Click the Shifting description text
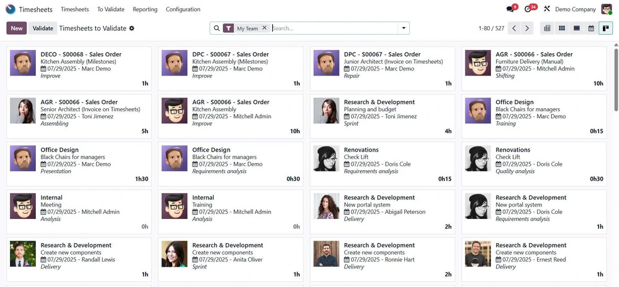This screenshot has height=287, width=619. pos(505,75)
